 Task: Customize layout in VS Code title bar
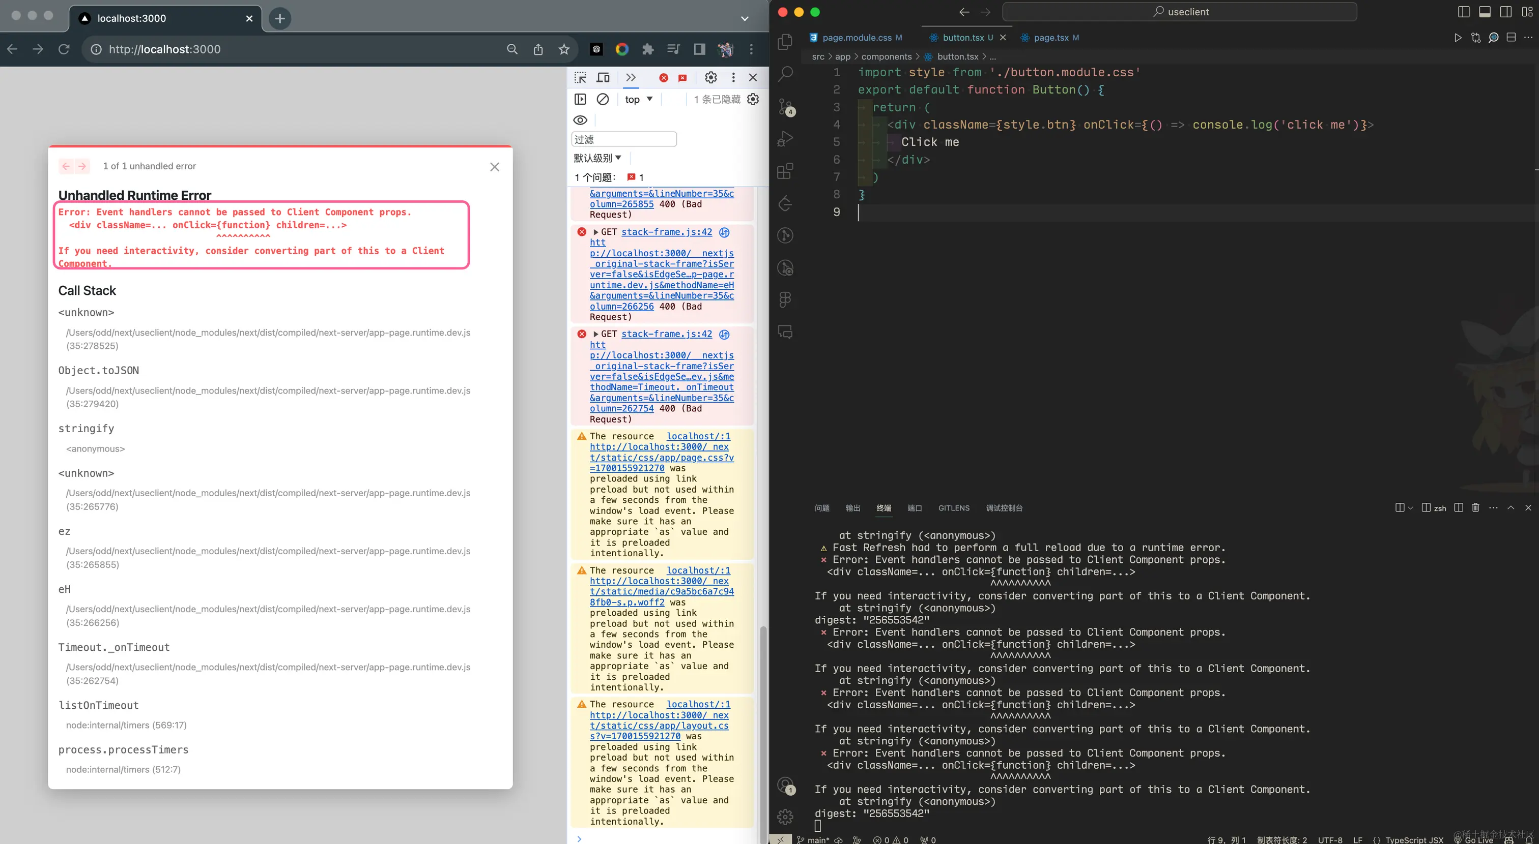tap(1527, 12)
